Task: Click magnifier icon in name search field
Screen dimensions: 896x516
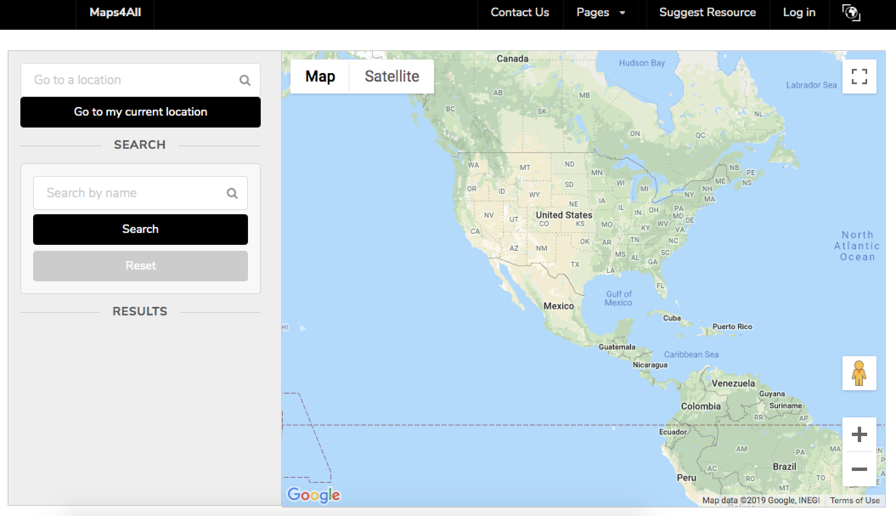Action: pyautogui.click(x=232, y=193)
